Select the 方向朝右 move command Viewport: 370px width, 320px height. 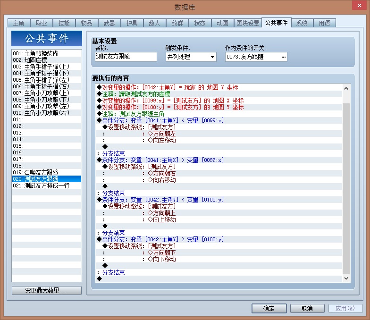tap(219, 173)
